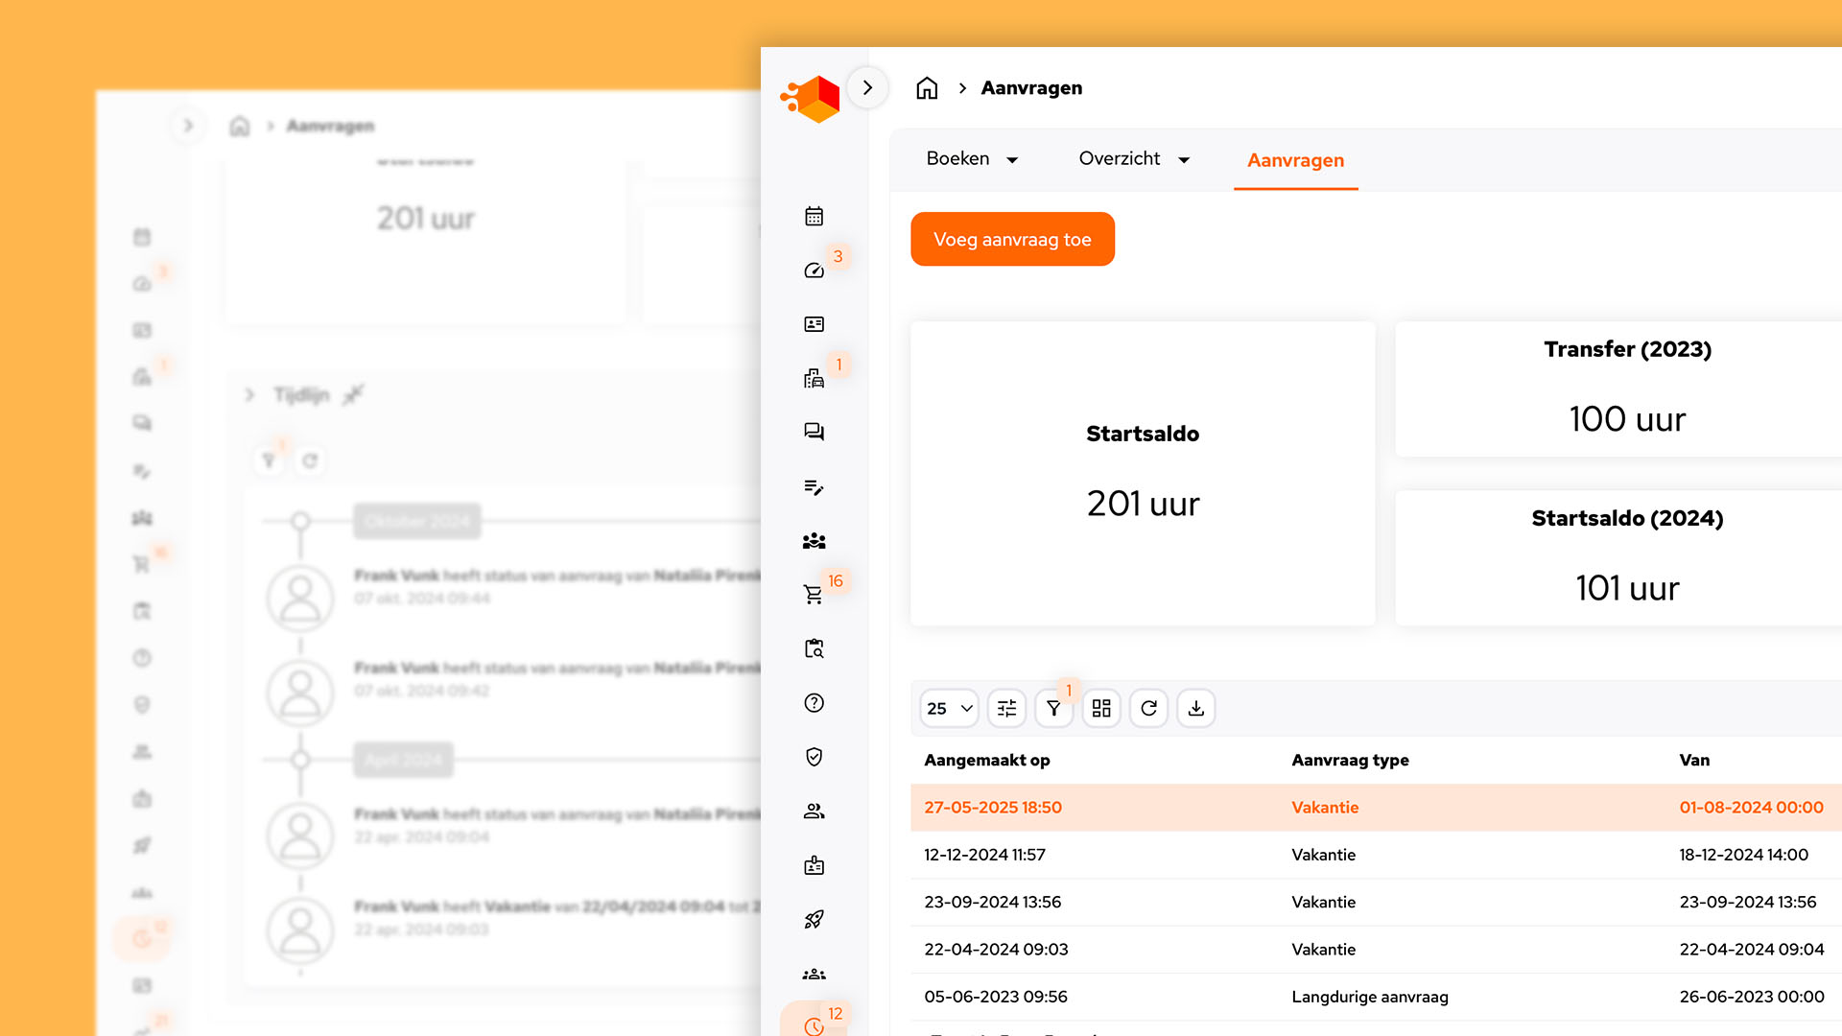Toggle the filter funnel with badge 1
Viewport: 1842px width, 1036px height.
[x=1053, y=708]
